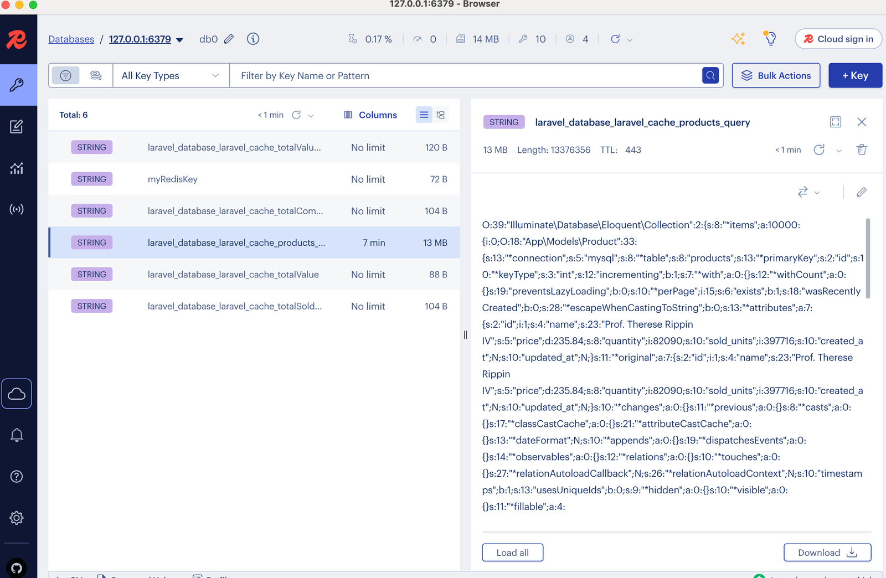This screenshot has width=886, height=578.
Task: Click the key name in details header
Action: coord(642,122)
